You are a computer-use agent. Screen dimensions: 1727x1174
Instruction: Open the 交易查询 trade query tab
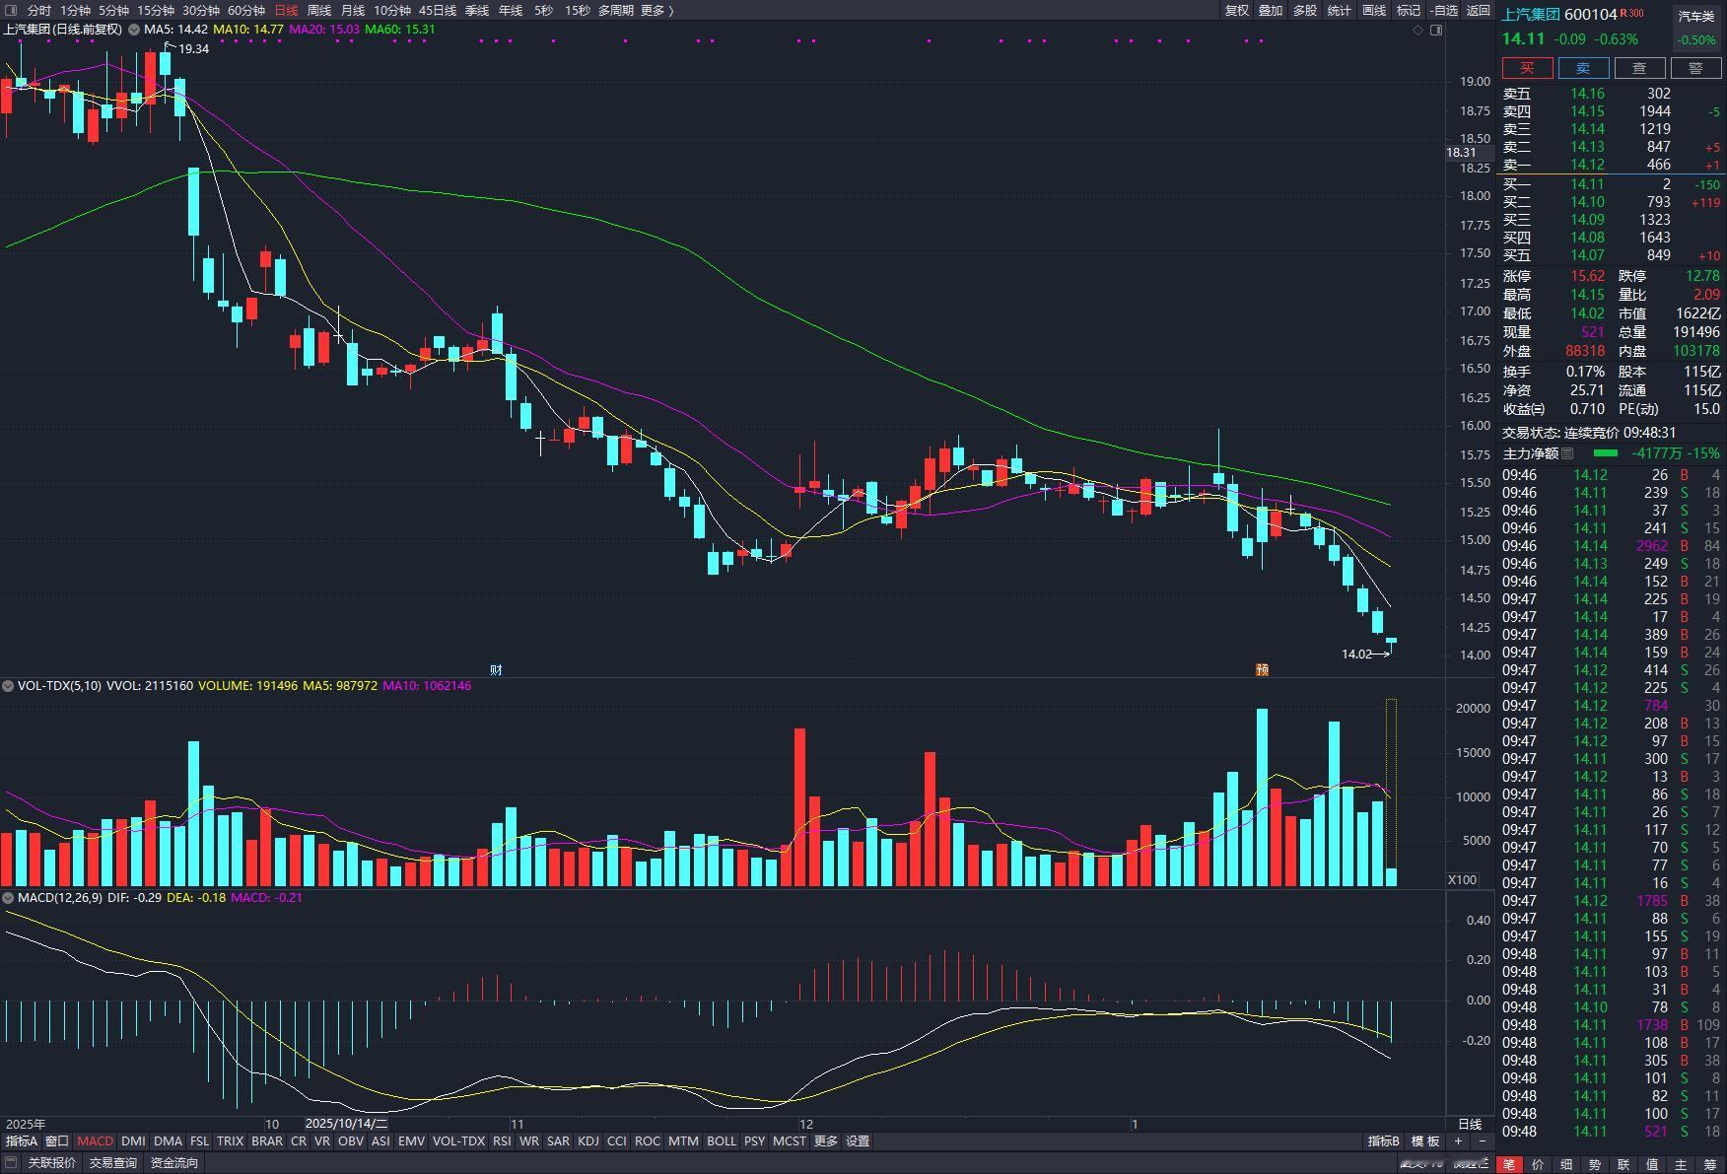[113, 1163]
